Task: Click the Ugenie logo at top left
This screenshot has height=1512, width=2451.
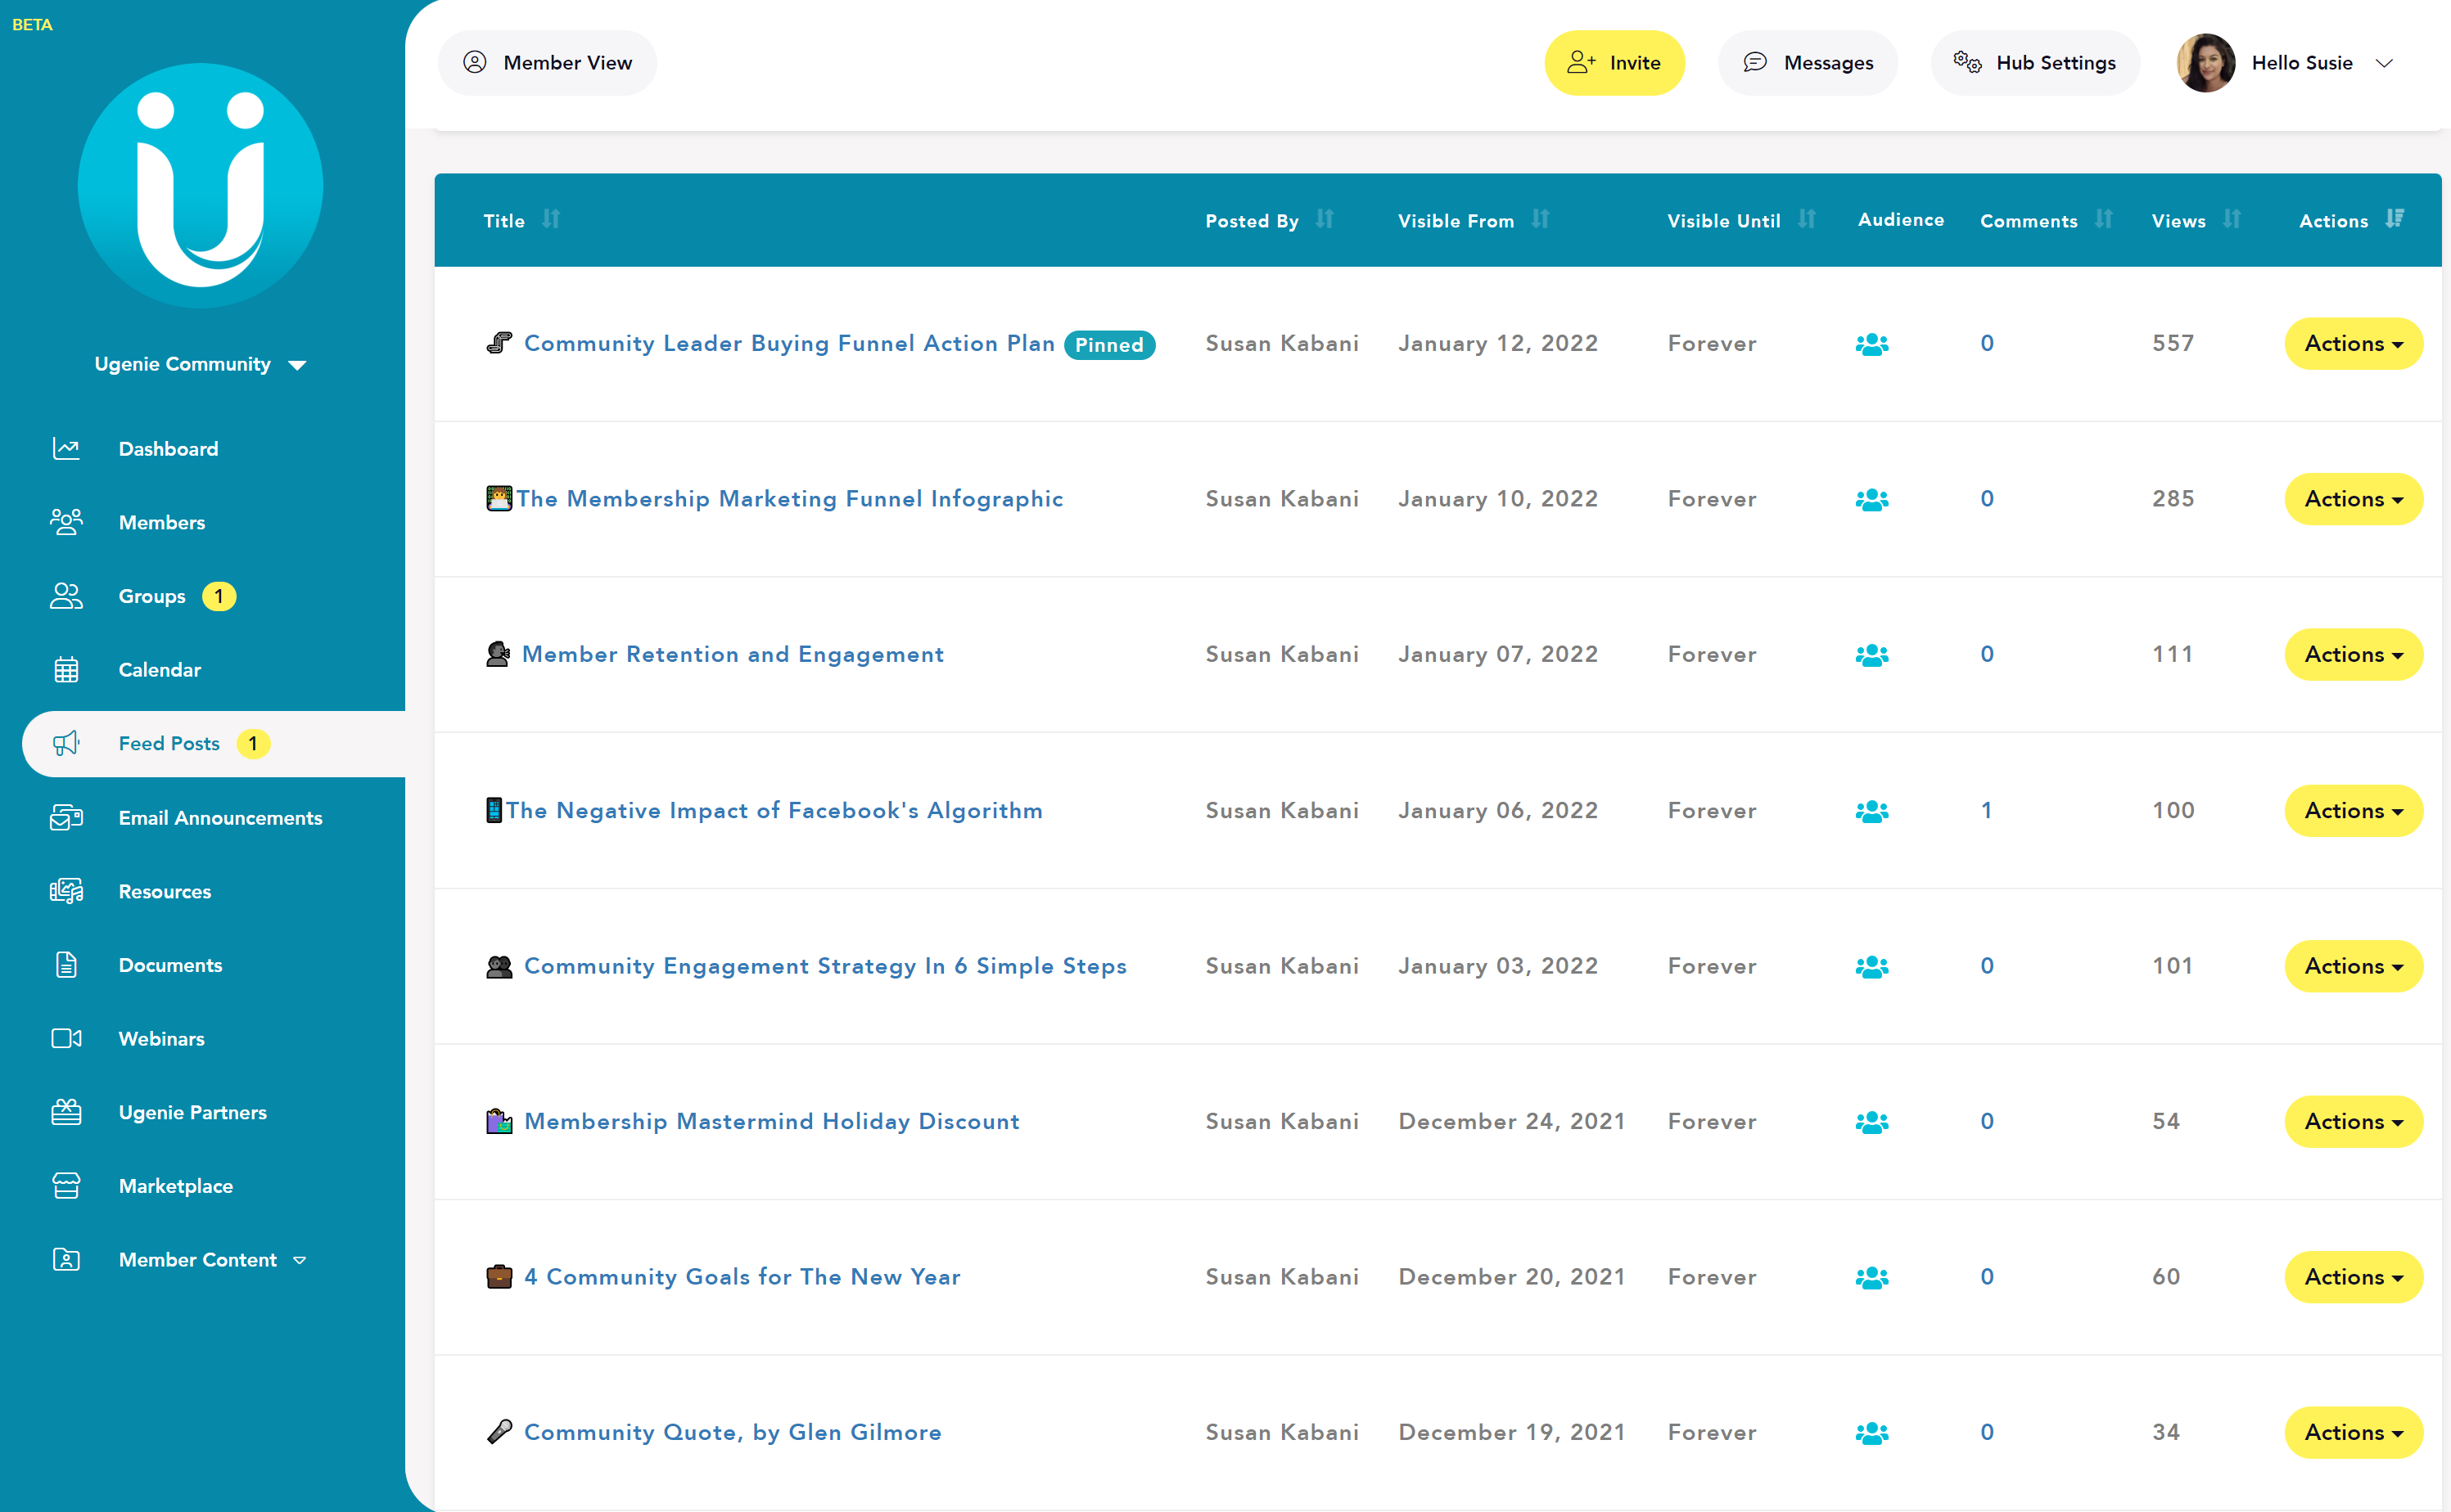Action: pyautogui.click(x=200, y=186)
